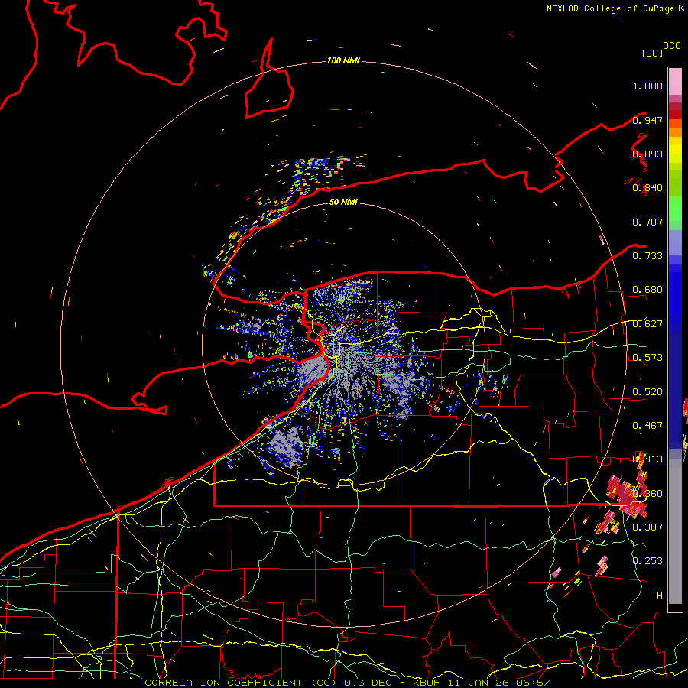Click the 0.467 value on the color scale
The height and width of the screenshot is (688, 688).
[647, 426]
